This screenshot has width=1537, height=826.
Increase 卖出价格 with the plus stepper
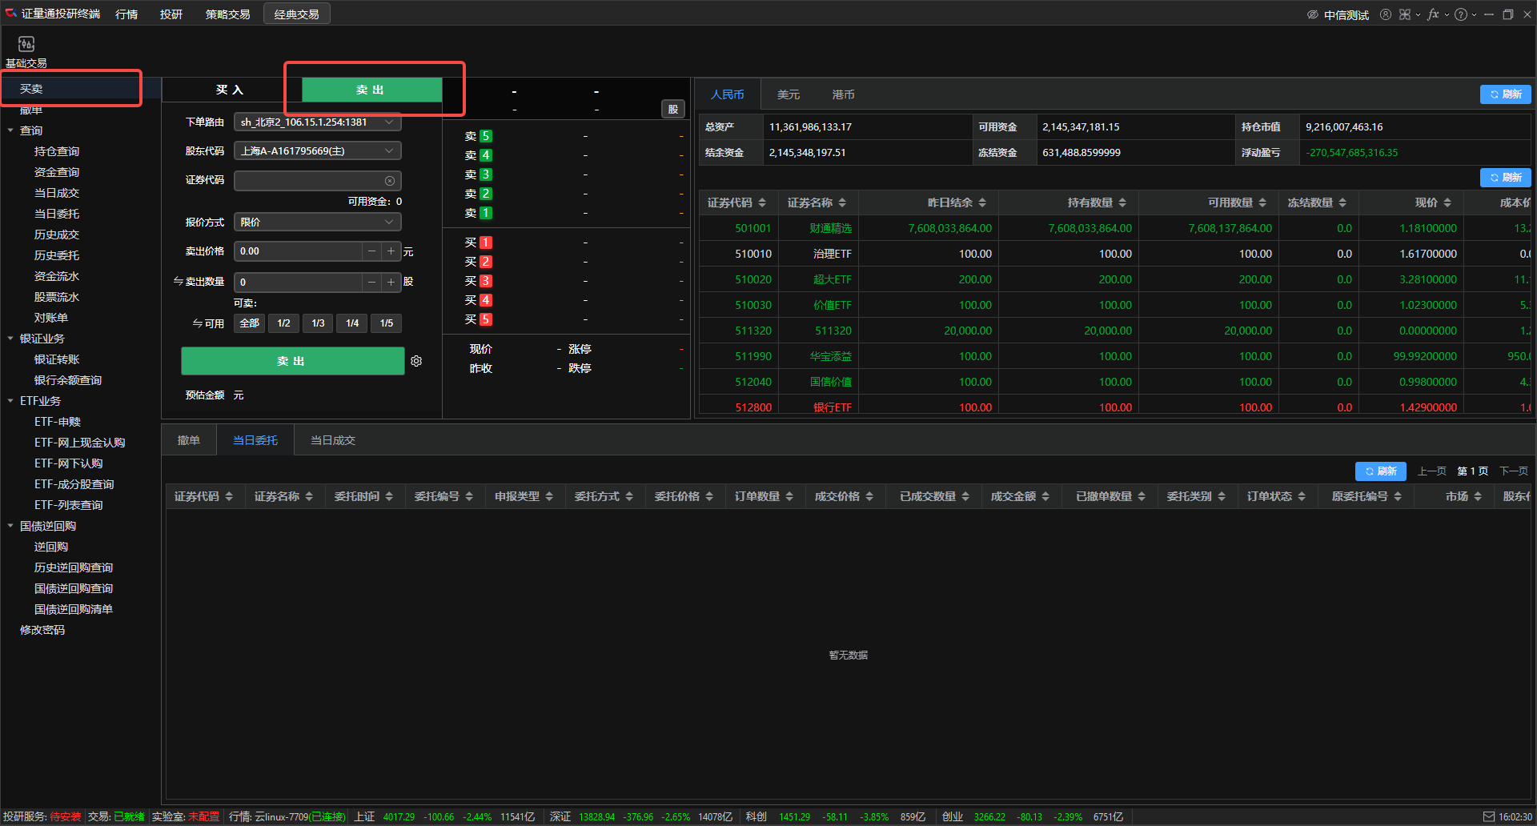(391, 251)
